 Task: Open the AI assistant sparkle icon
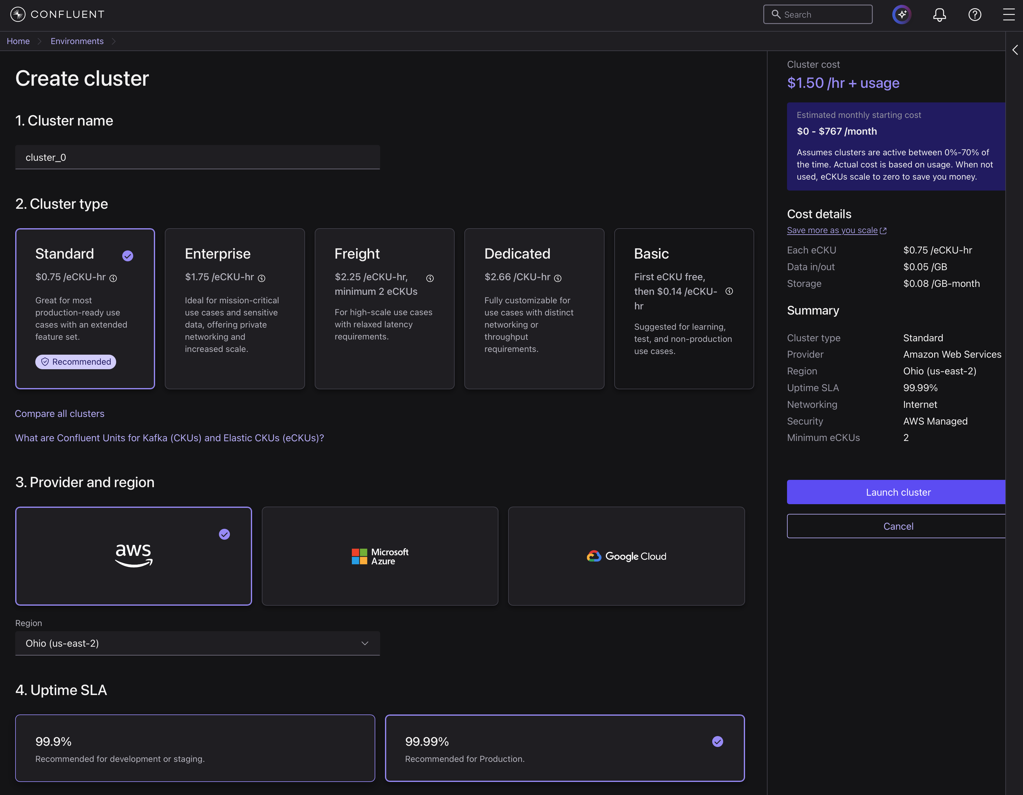point(902,15)
